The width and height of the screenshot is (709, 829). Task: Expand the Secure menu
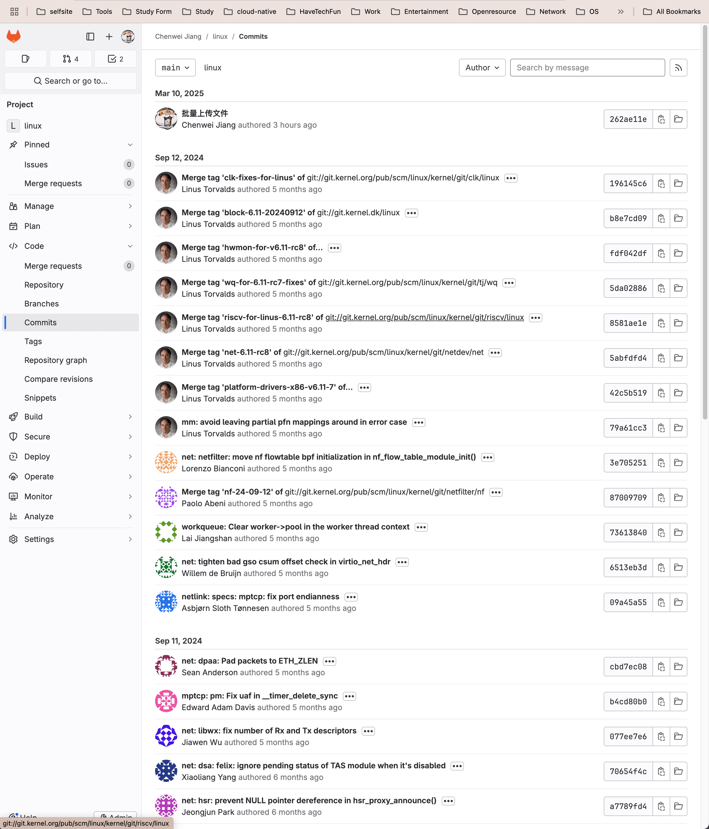[x=70, y=436]
